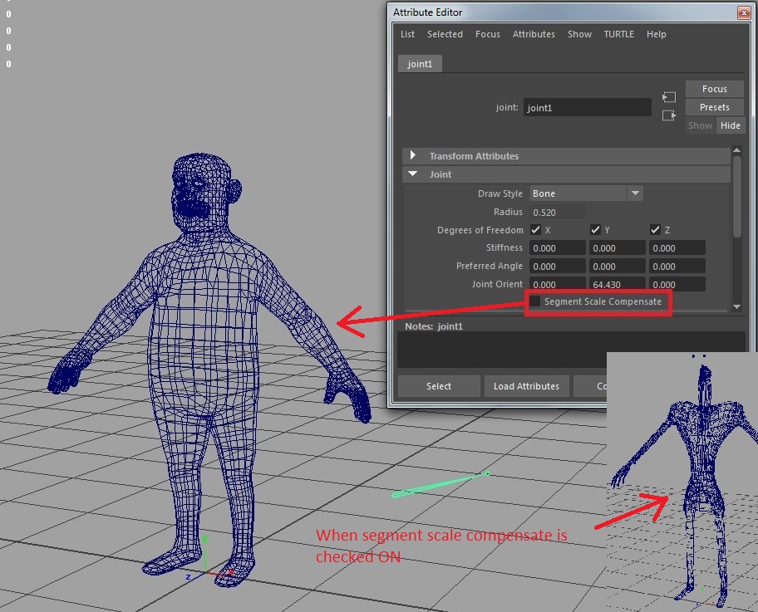
Task: Click the scroll-up arrow on attribute scrollbar
Action: point(735,151)
